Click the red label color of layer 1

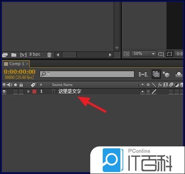tap(34, 92)
